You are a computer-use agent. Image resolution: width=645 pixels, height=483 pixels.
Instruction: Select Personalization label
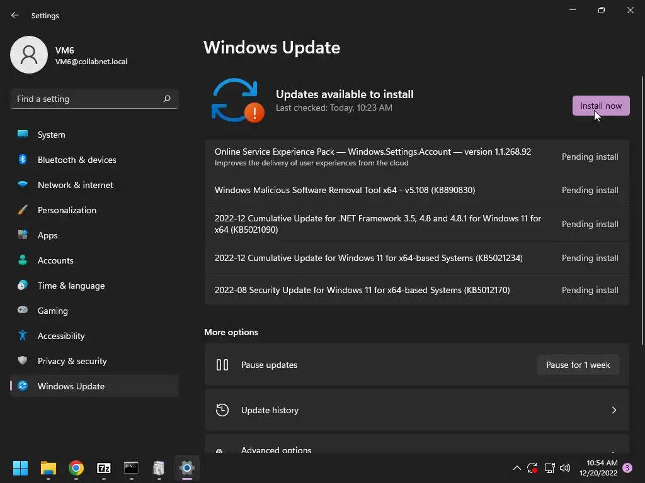tap(67, 210)
